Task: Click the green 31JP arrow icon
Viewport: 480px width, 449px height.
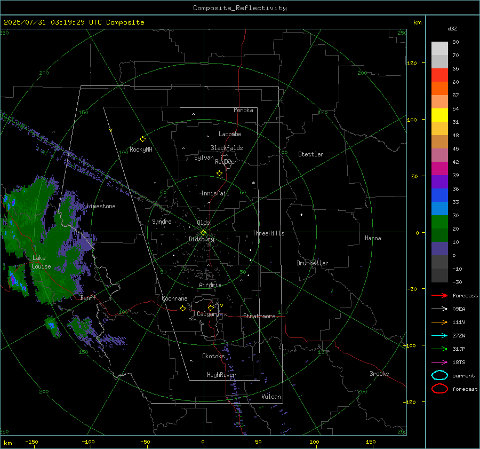Action: 439,349
